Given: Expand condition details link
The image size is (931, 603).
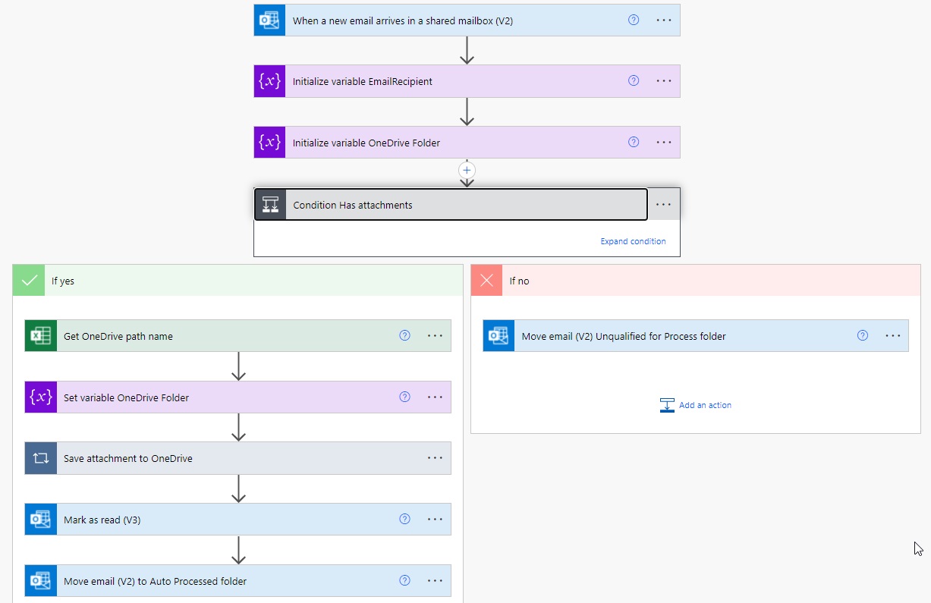Looking at the screenshot, I should [x=633, y=241].
